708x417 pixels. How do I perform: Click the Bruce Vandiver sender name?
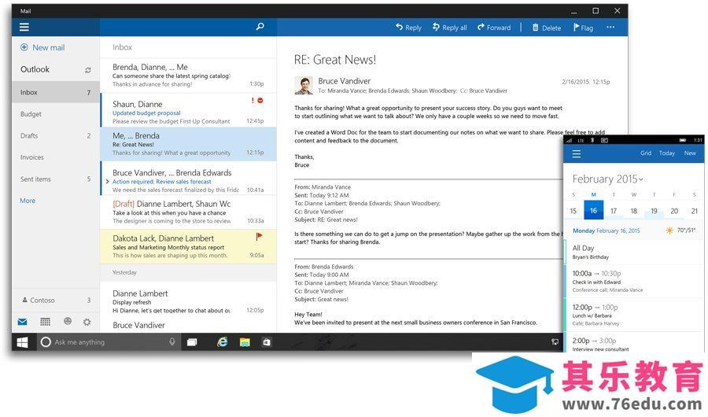(344, 81)
